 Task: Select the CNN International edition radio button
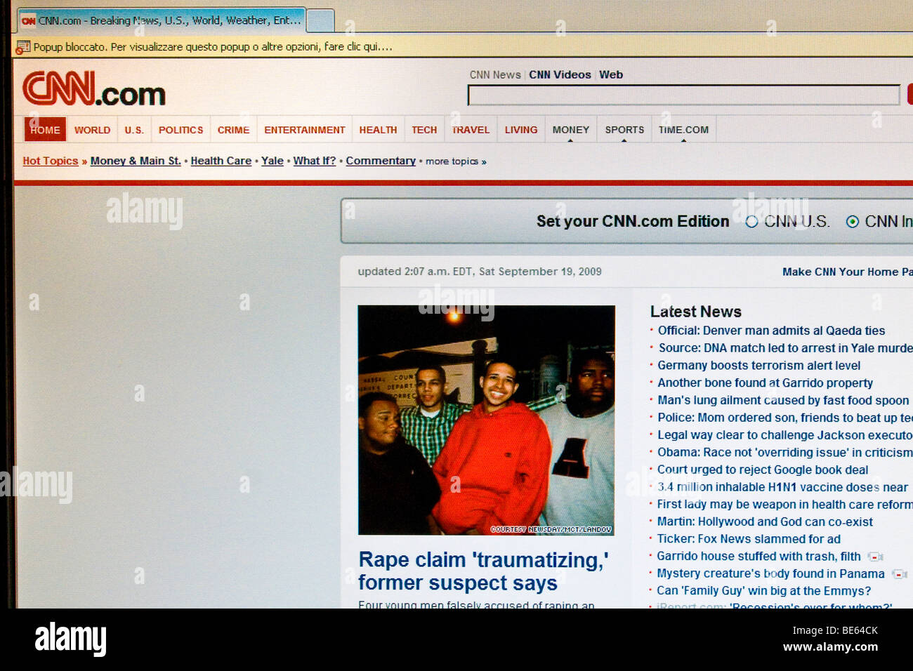(x=853, y=222)
